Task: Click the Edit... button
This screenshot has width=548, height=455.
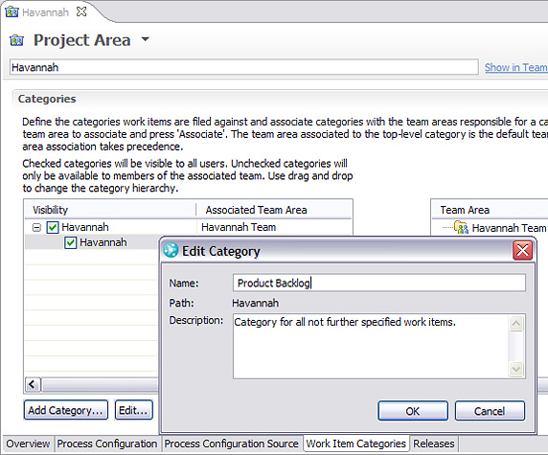Action: coord(133,410)
